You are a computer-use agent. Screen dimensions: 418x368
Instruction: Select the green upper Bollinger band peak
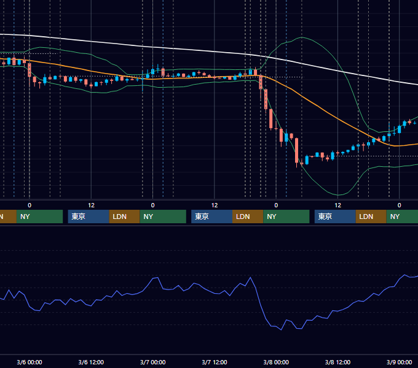click(x=302, y=37)
